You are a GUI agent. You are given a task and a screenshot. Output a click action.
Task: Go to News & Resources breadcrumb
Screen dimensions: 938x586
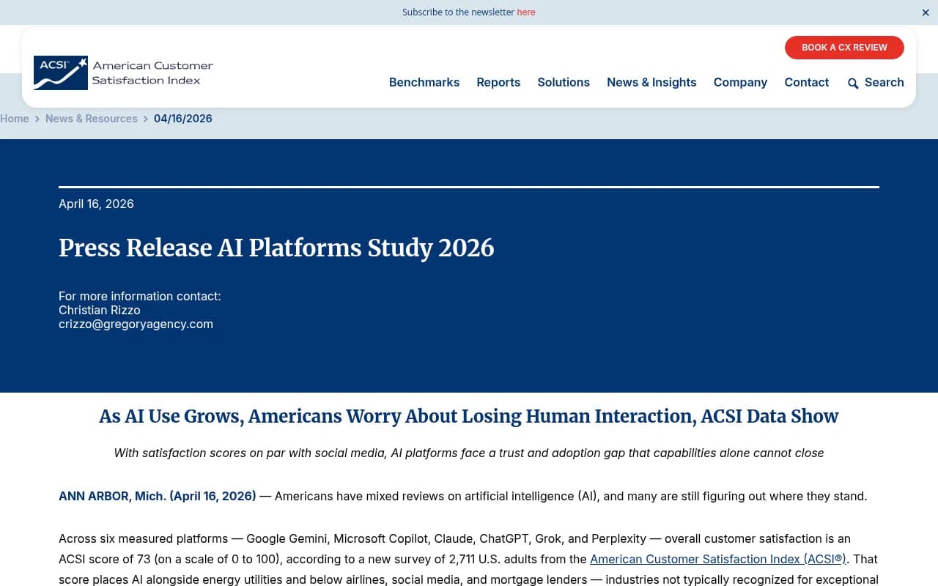point(92,119)
